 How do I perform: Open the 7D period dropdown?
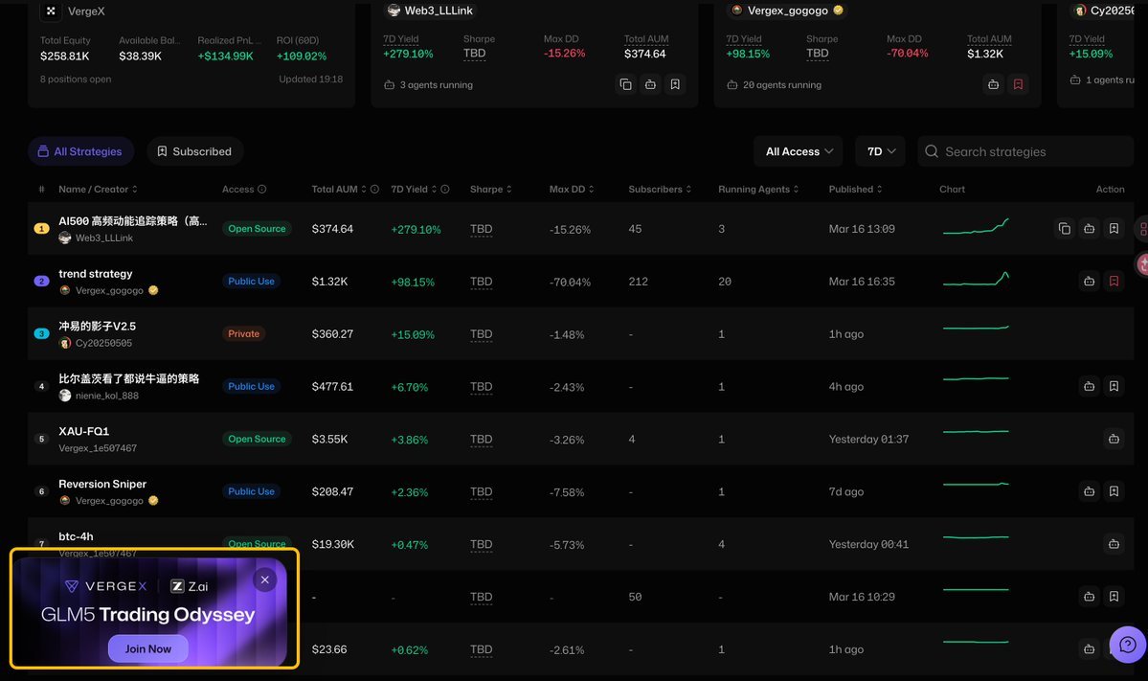tap(881, 151)
